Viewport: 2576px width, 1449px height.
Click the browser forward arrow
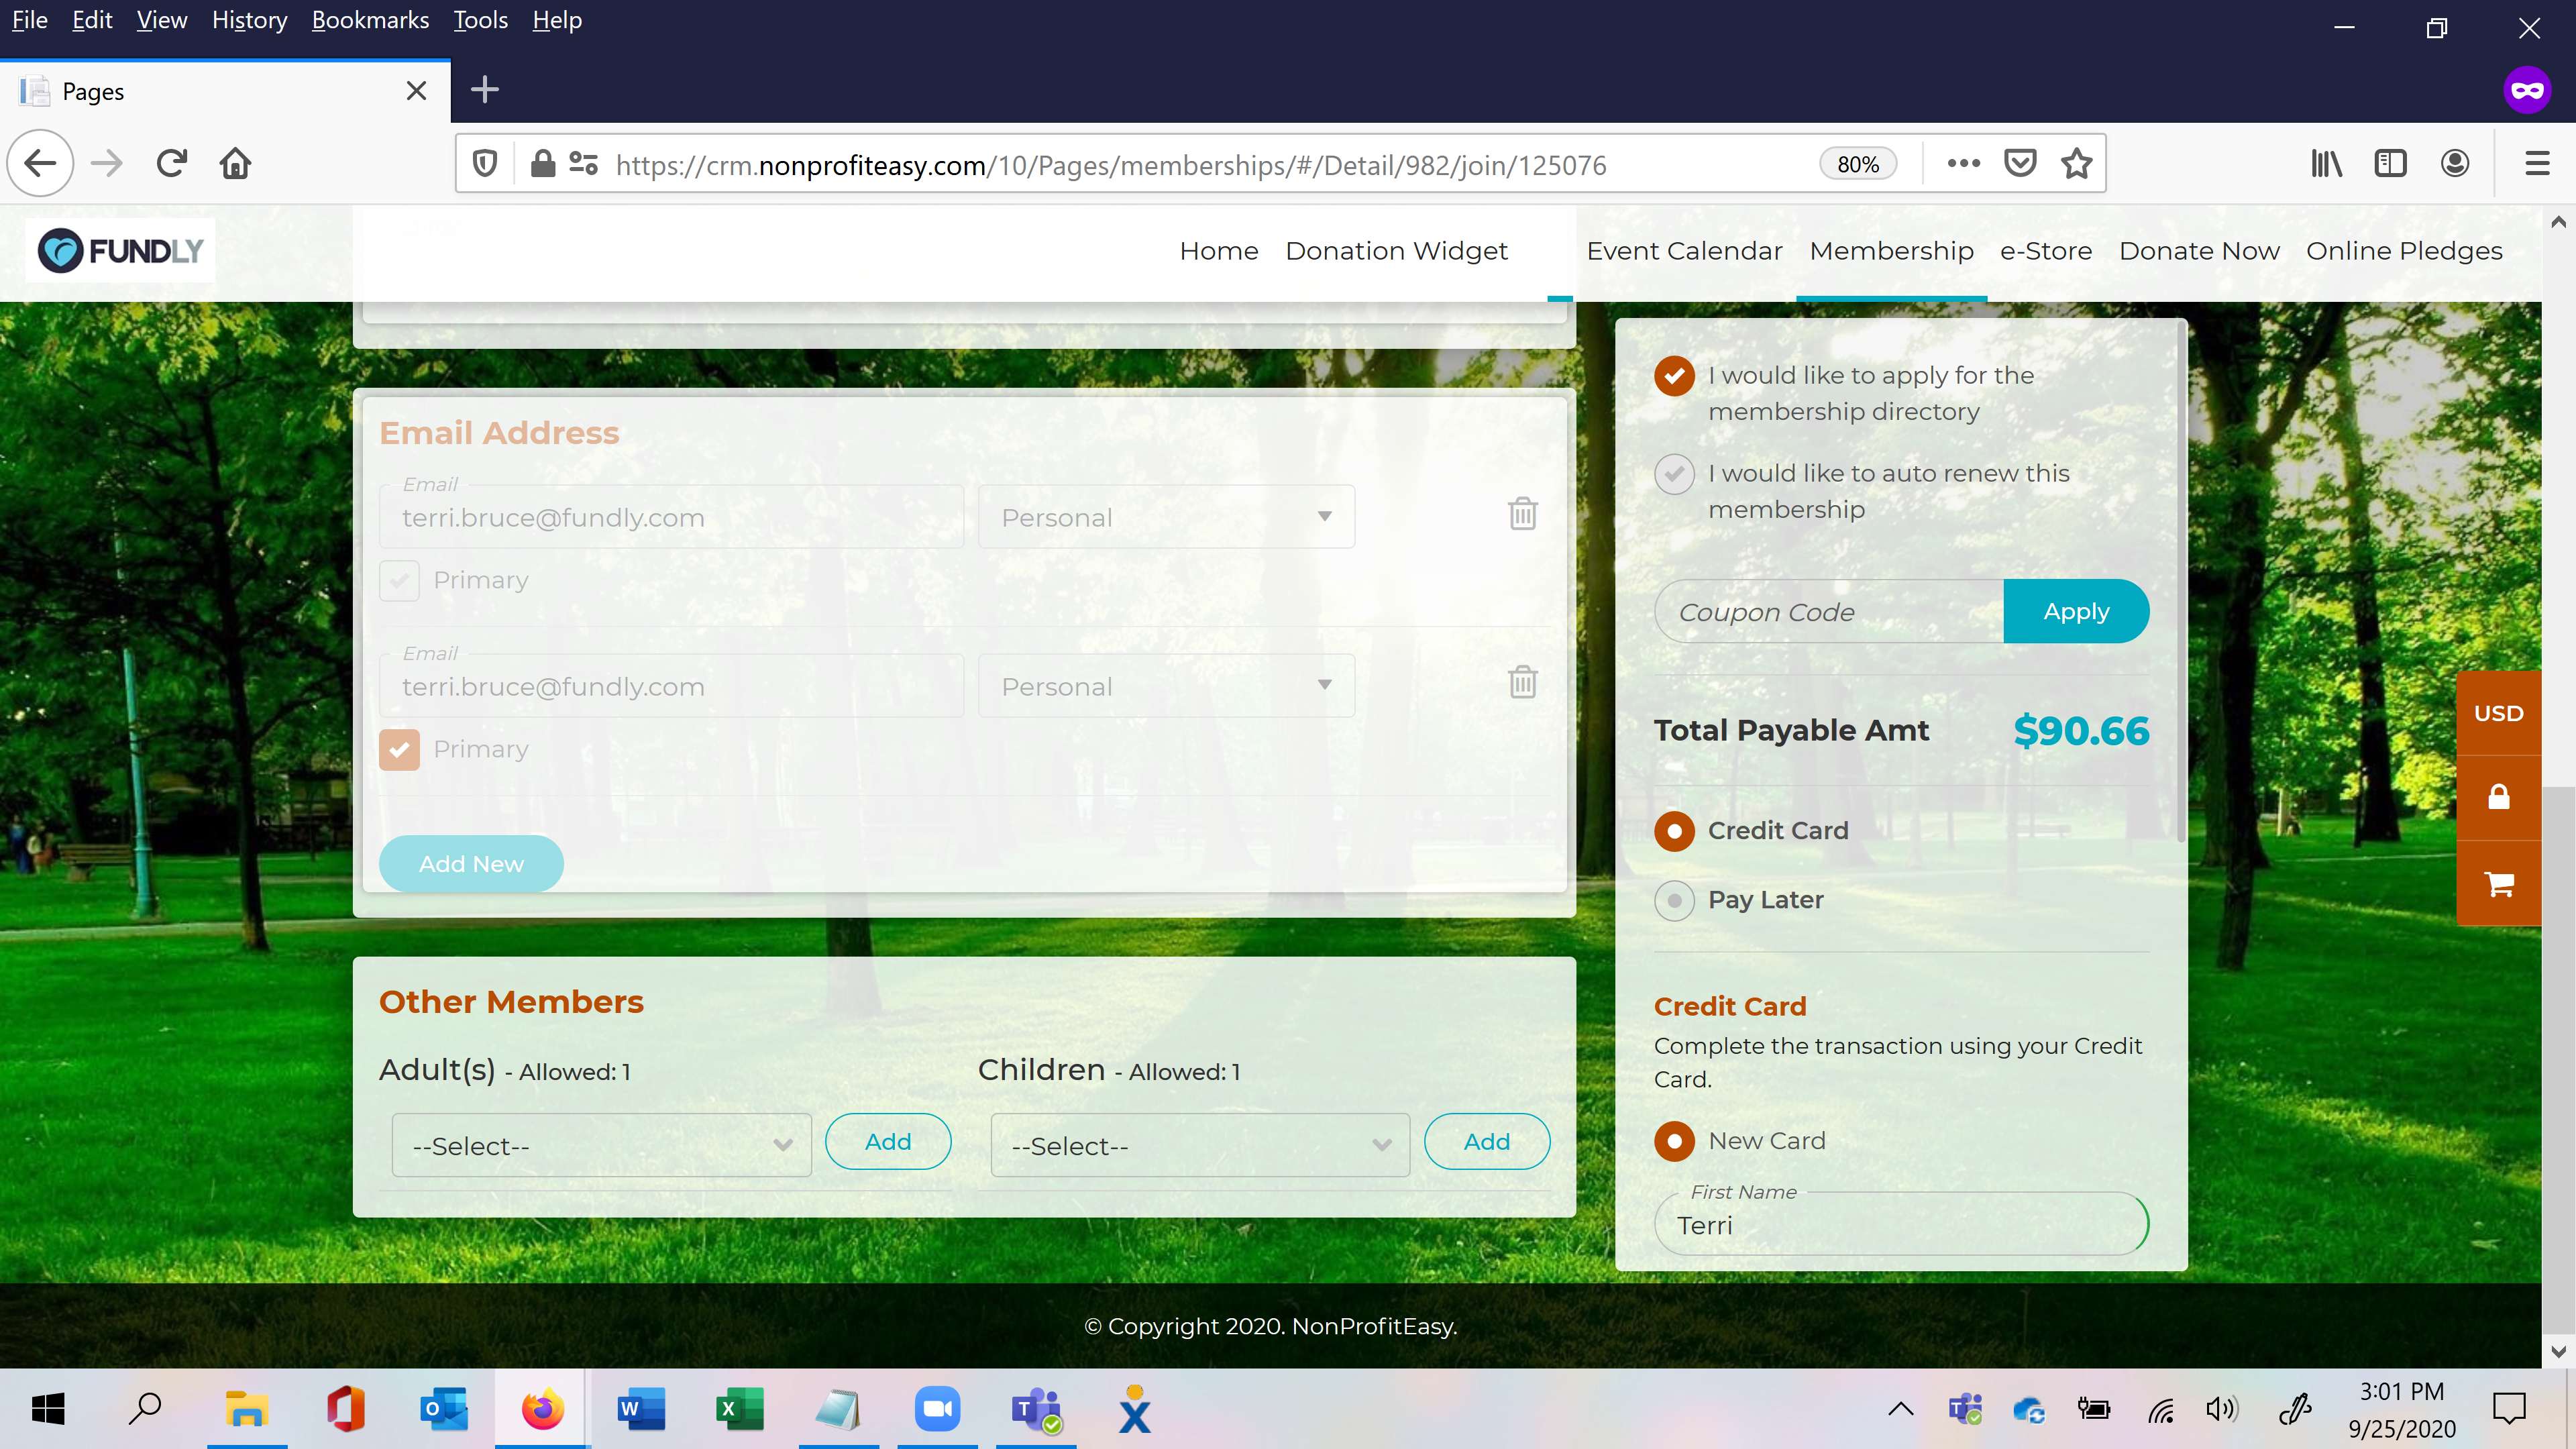106,163
